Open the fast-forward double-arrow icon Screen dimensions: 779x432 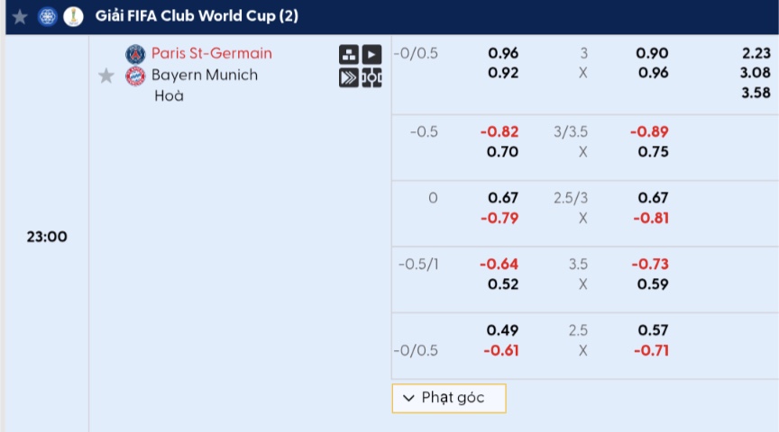349,78
